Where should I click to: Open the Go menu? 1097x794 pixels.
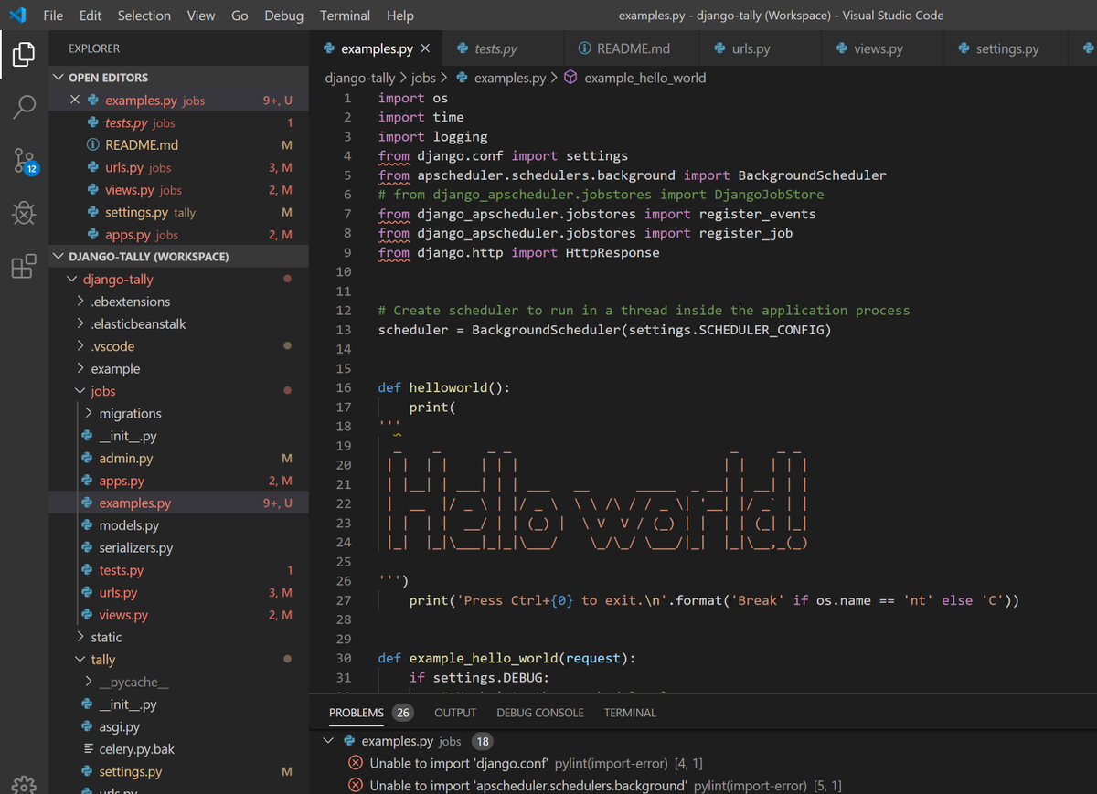point(240,16)
